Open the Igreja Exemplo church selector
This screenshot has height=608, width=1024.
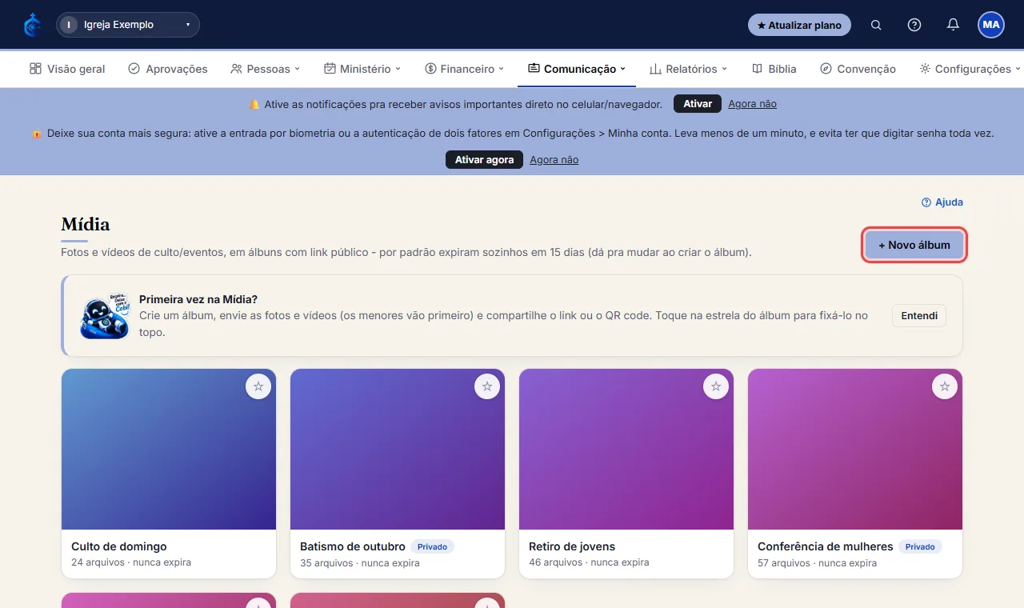point(128,25)
